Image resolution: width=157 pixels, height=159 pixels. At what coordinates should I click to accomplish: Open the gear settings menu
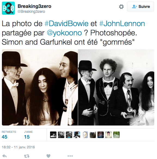(121, 7)
